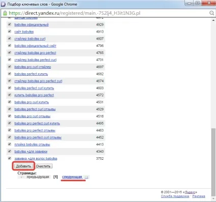Select 'babyliss perfect curl купить' link
The width and height of the screenshot is (216, 202).
[34, 88]
